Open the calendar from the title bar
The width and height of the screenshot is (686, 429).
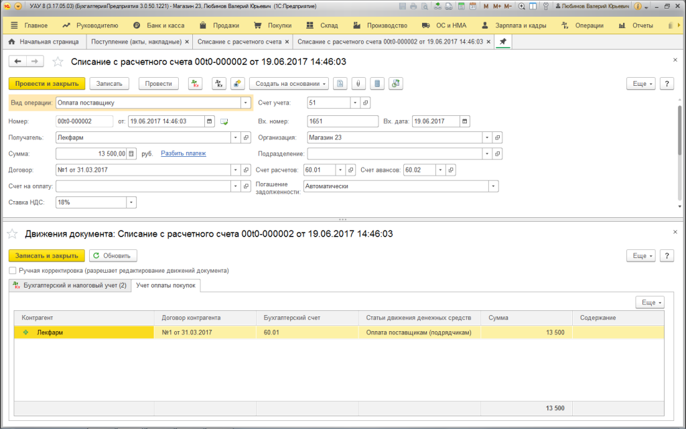point(472,7)
